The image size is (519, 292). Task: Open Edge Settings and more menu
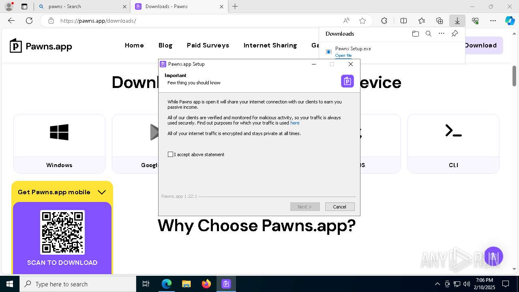[493, 21]
